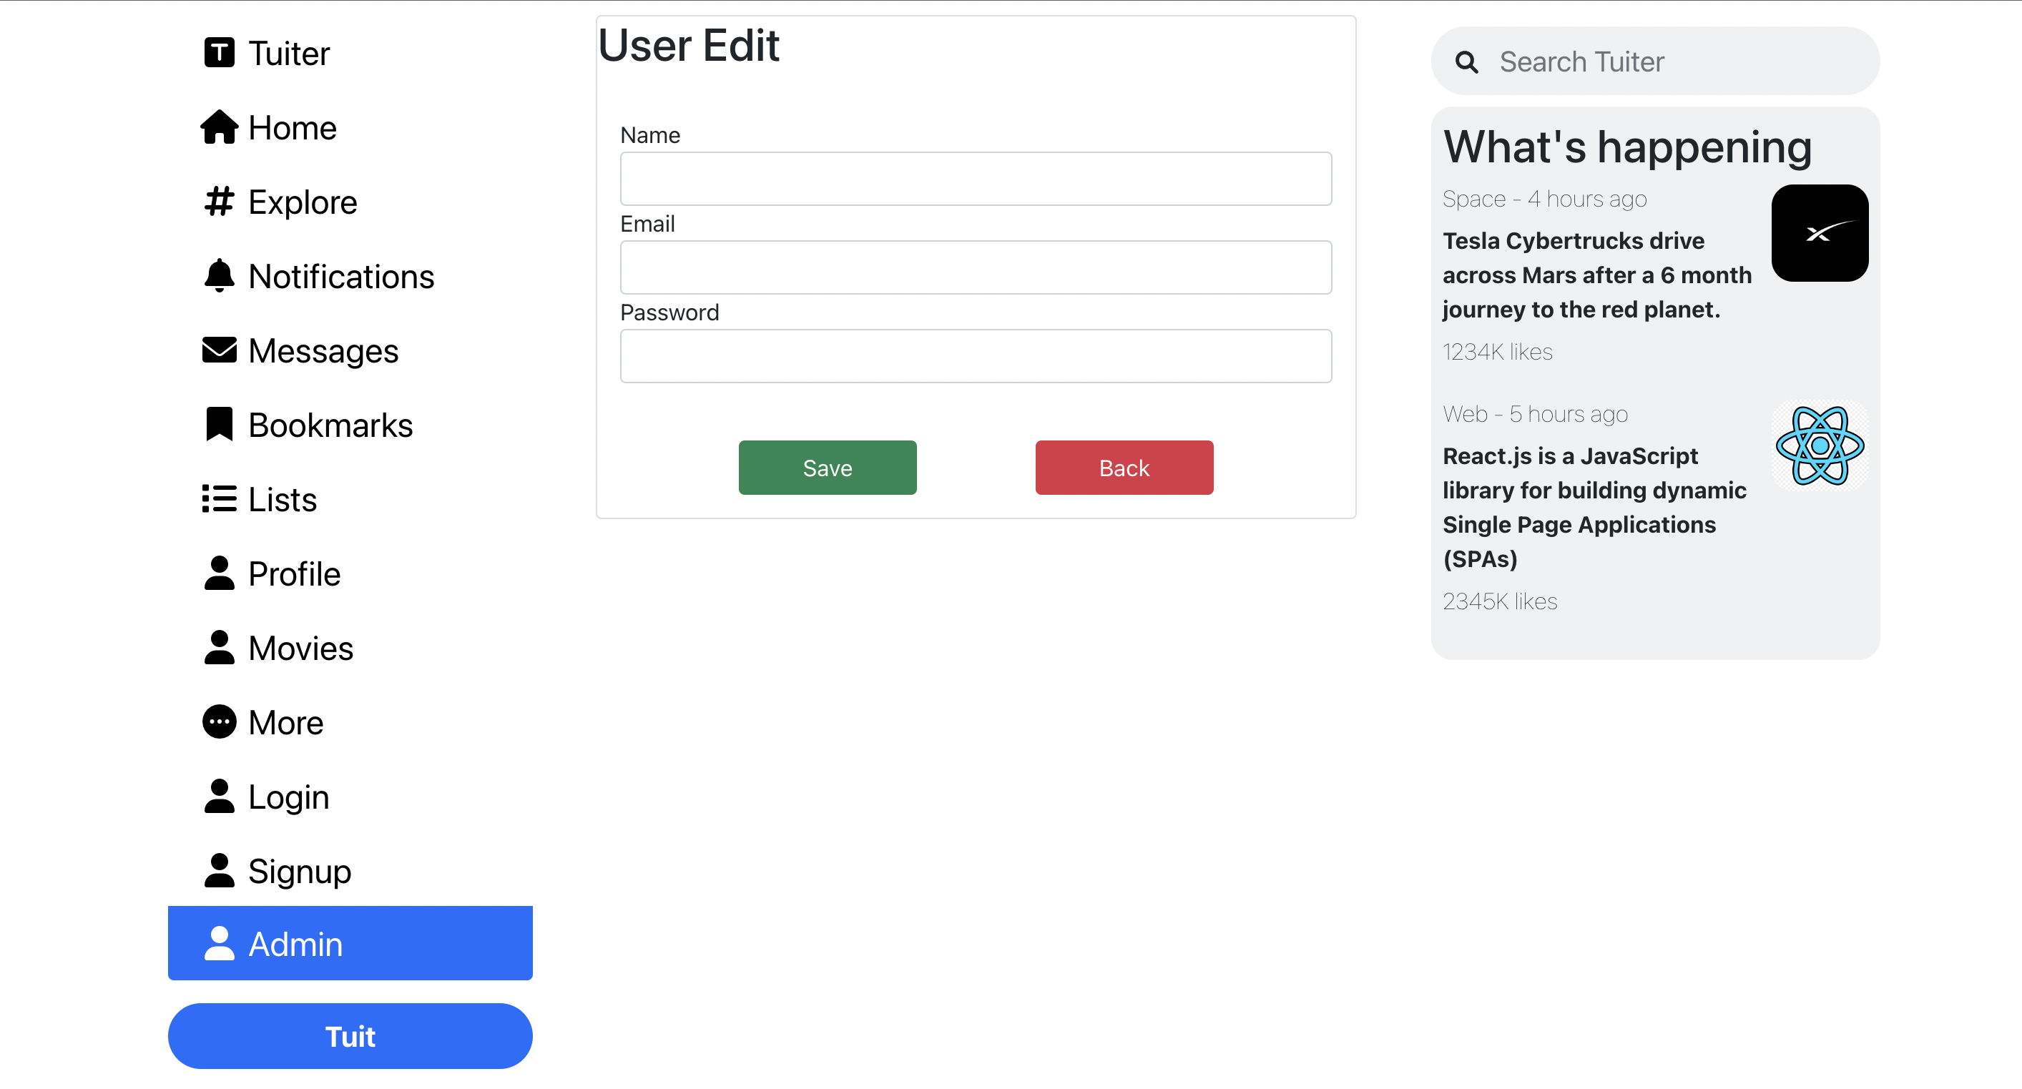Select the Home icon in the sidebar
Screen dimensions: 2022x1089
(x=219, y=127)
